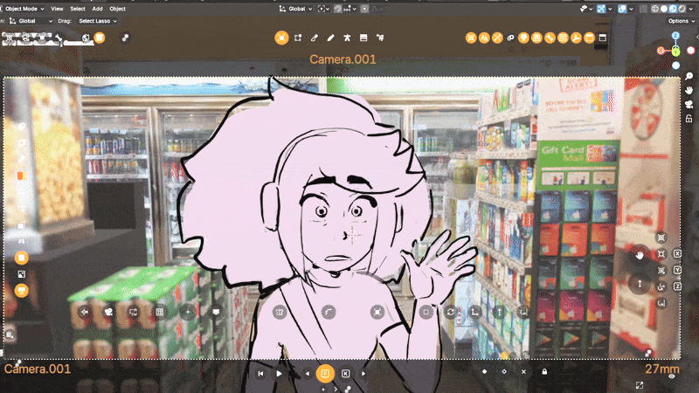Click the orange camera frame icon

coord(589,38)
